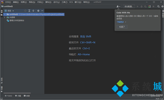The height and width of the screenshot is (100, 164).
Task: Open the 工具(T) menu
Action: [x=65, y=2]
